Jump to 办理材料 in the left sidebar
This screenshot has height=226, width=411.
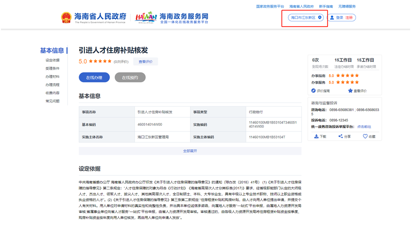click(x=53, y=76)
